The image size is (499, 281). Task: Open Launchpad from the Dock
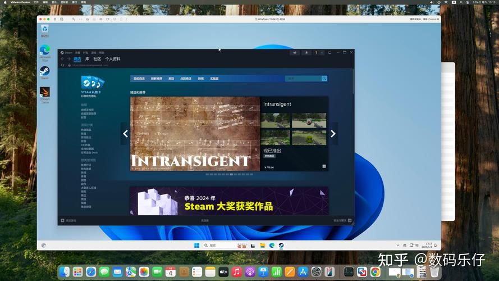click(77, 272)
